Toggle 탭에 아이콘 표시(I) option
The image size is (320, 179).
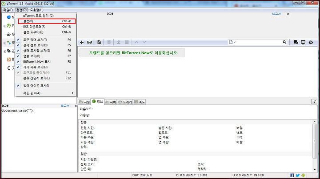pos(45,86)
